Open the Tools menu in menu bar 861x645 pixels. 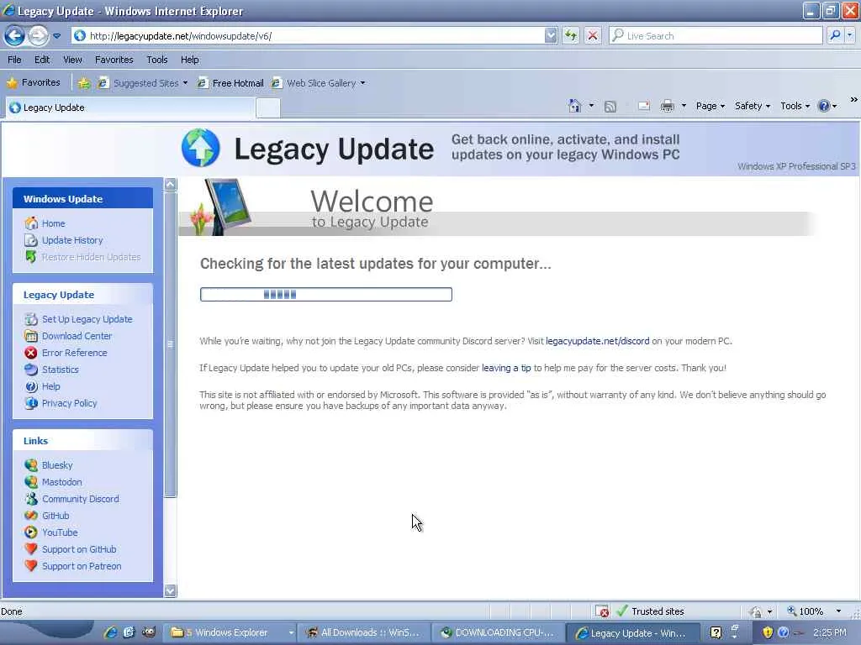(x=157, y=60)
